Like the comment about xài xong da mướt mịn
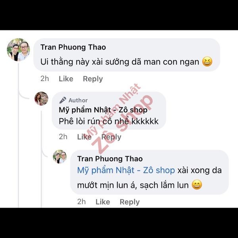238x238 pixels. (x=103, y=202)
